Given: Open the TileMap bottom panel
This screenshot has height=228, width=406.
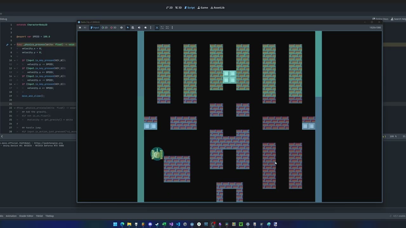Looking at the screenshot, I should 49,216.
